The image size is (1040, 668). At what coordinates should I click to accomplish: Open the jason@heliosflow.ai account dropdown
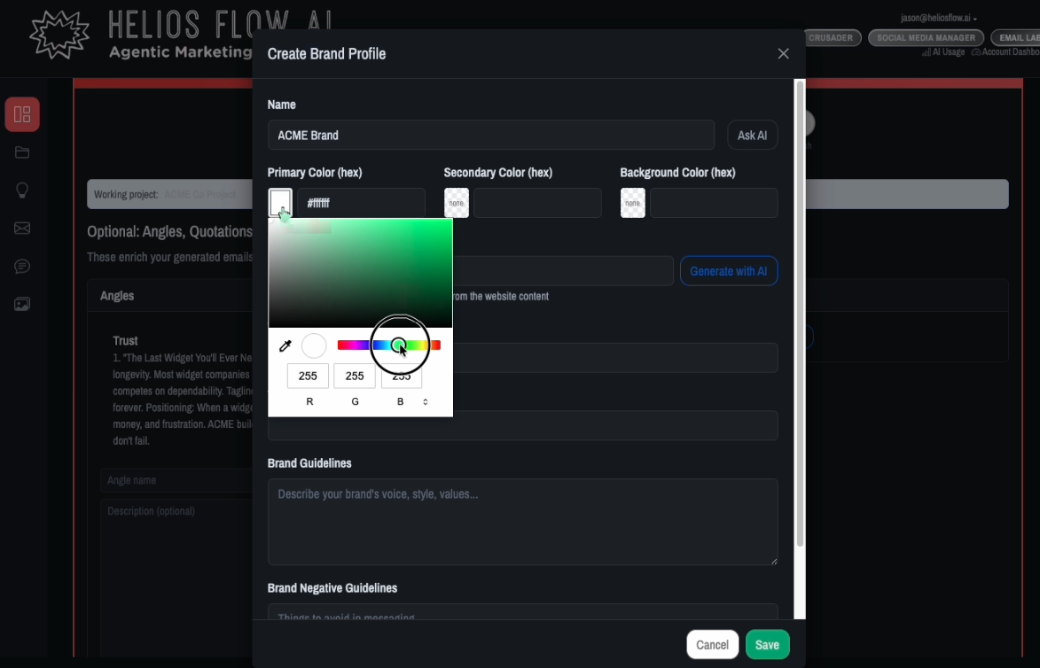click(939, 18)
